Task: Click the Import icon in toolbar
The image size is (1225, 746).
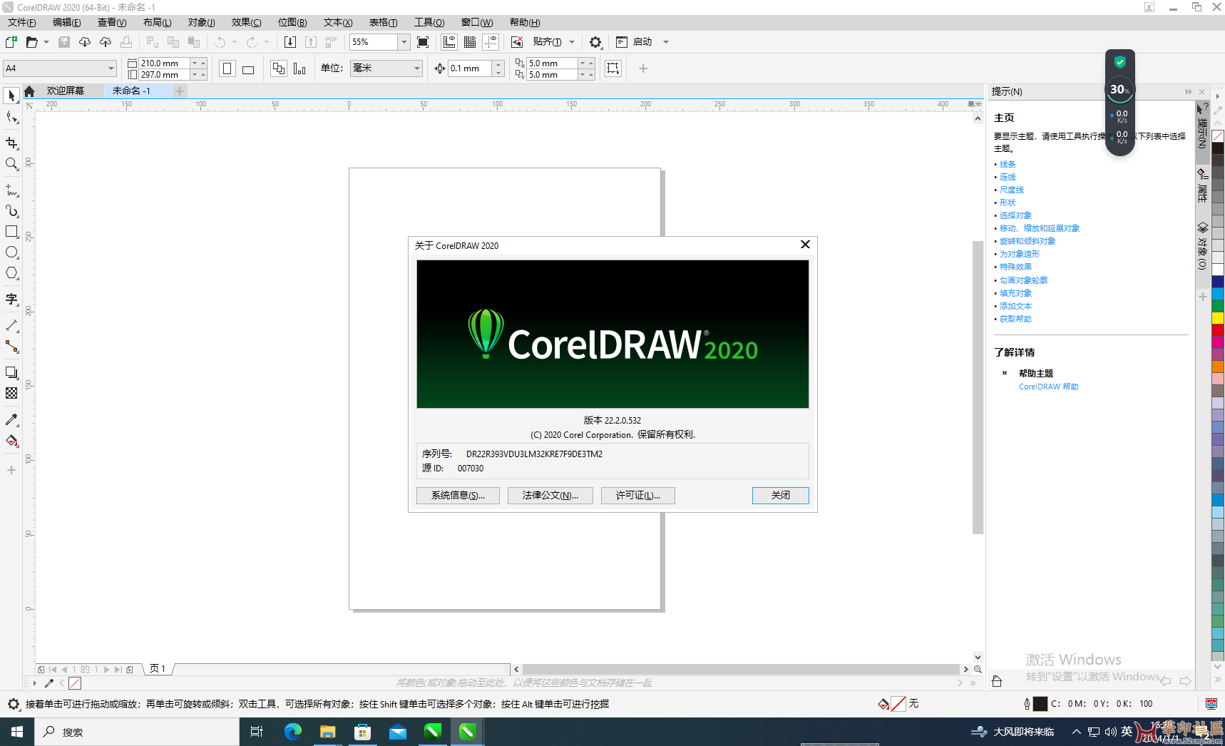Action: coord(290,42)
